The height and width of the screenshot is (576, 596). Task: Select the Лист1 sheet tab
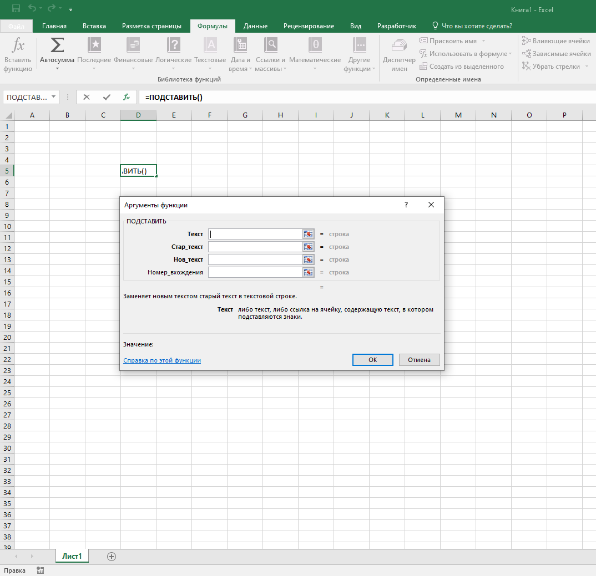pyautogui.click(x=72, y=556)
